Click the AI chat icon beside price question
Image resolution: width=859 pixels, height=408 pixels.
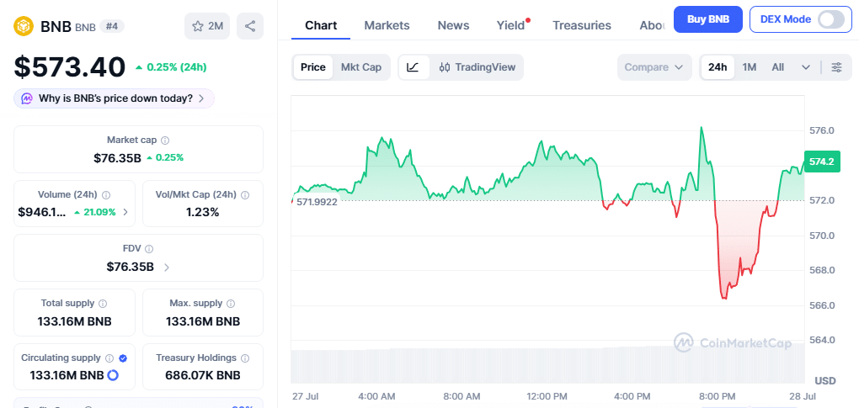click(x=27, y=98)
